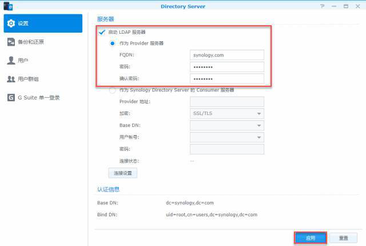Click the 确认密码 field
This screenshot has width=366, height=246.
point(227,79)
